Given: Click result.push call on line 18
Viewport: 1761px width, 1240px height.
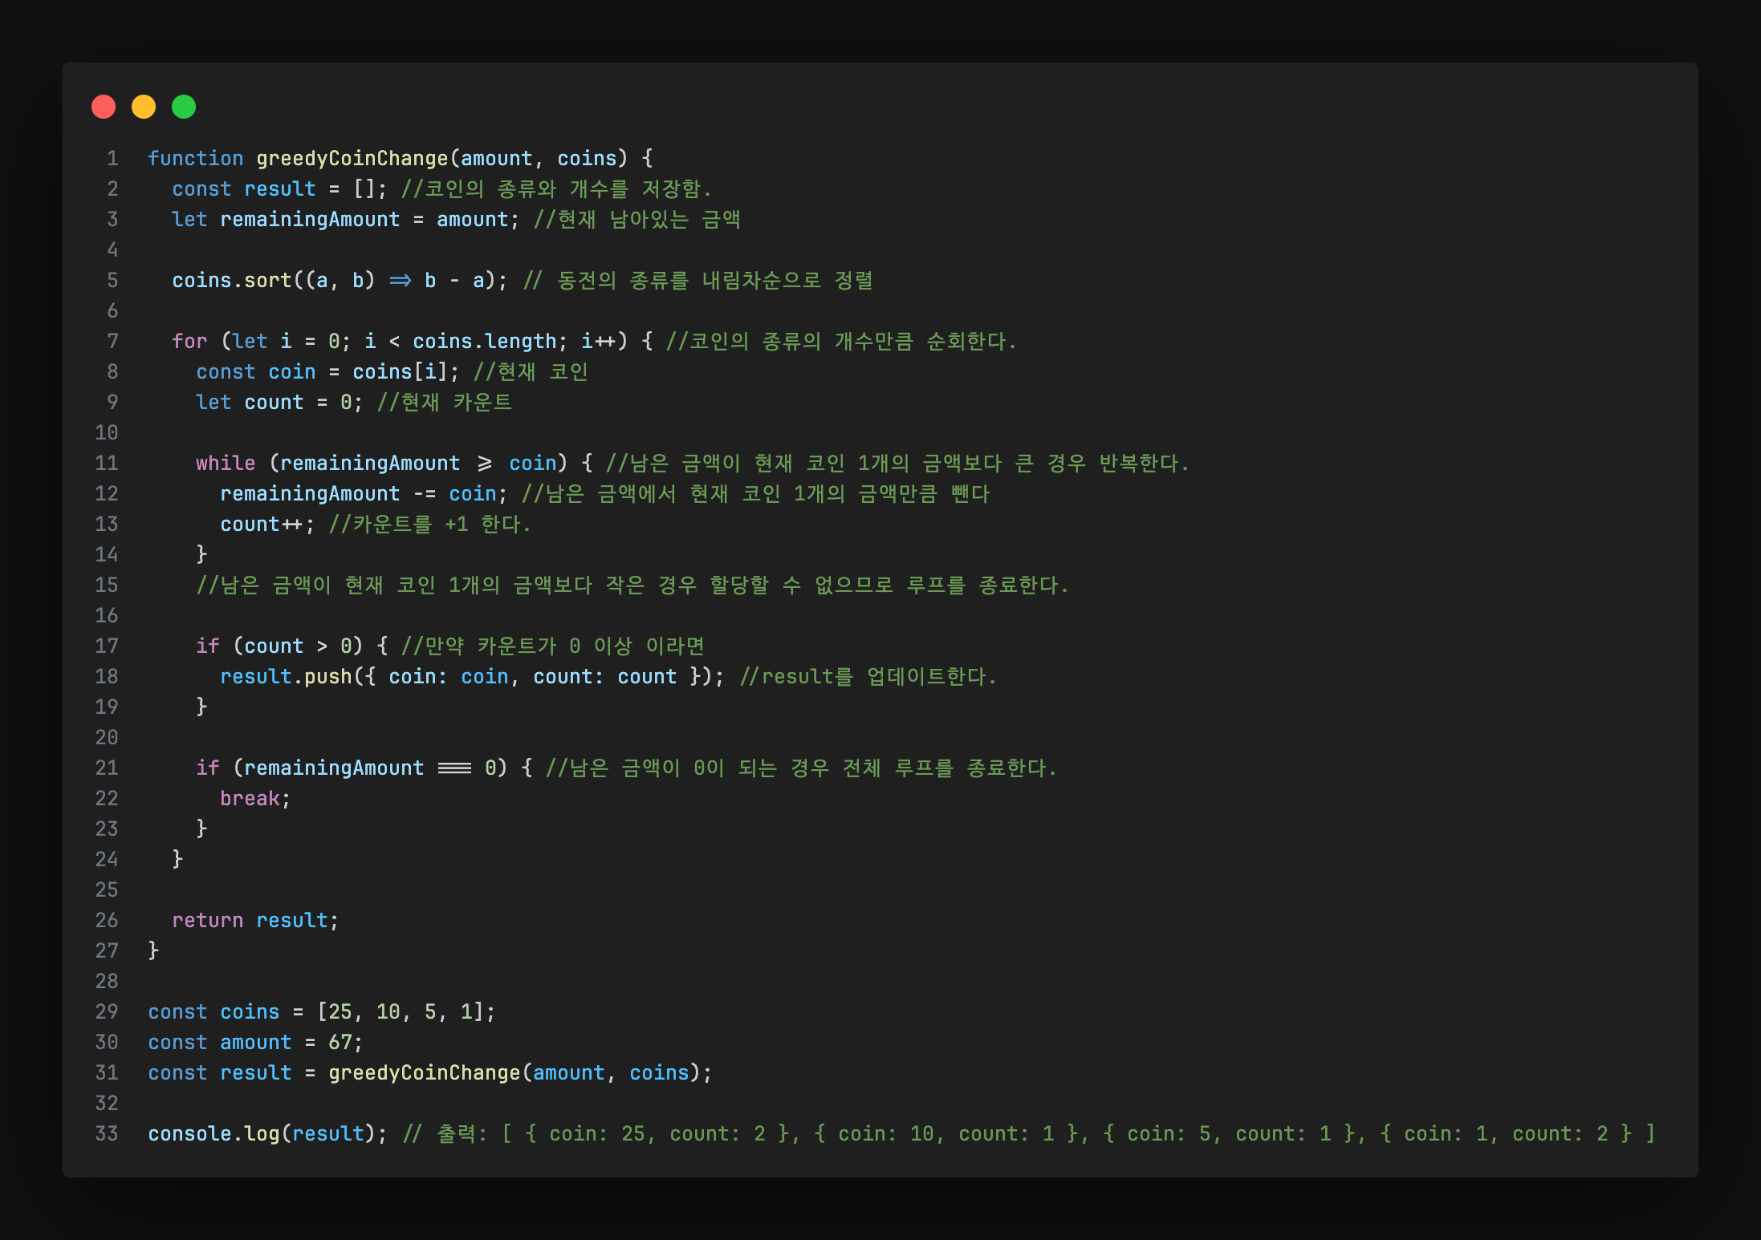Looking at the screenshot, I should 286,676.
